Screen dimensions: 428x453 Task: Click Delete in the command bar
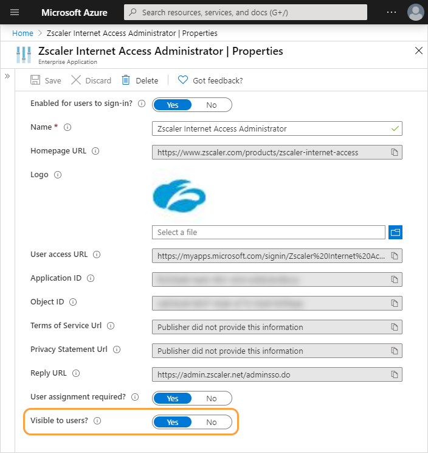(140, 80)
